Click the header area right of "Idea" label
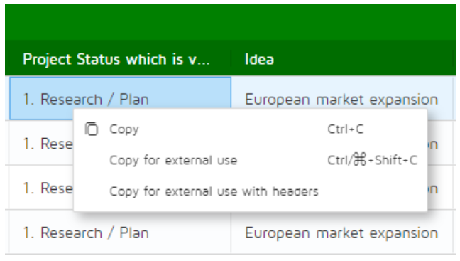The width and height of the screenshot is (460, 261). click(x=363, y=58)
